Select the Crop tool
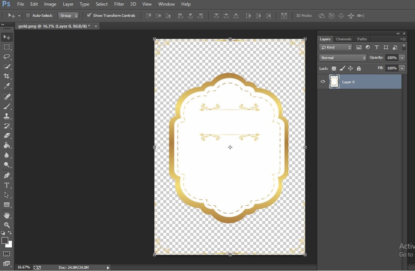The image size is (415, 271). pos(7,76)
